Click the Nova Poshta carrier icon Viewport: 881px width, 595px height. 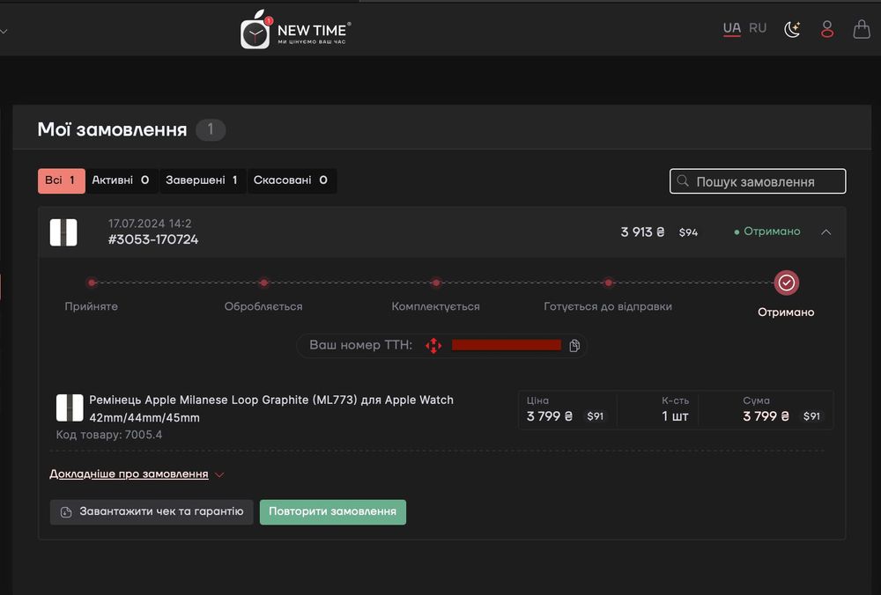click(433, 345)
